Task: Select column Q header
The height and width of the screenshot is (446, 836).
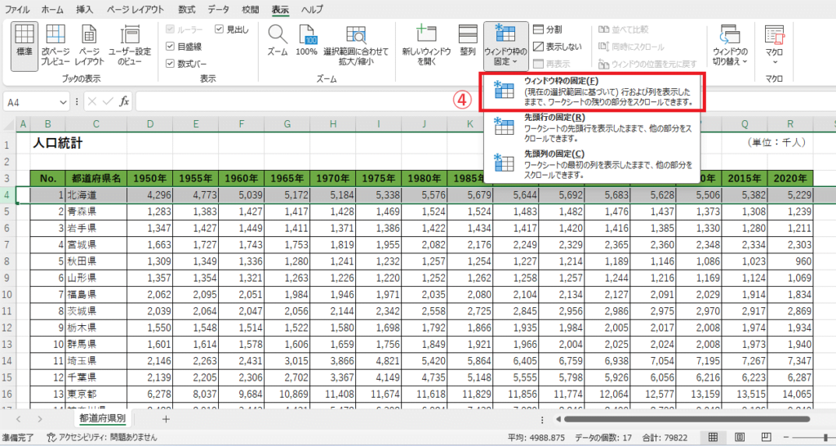Action: pyautogui.click(x=745, y=124)
